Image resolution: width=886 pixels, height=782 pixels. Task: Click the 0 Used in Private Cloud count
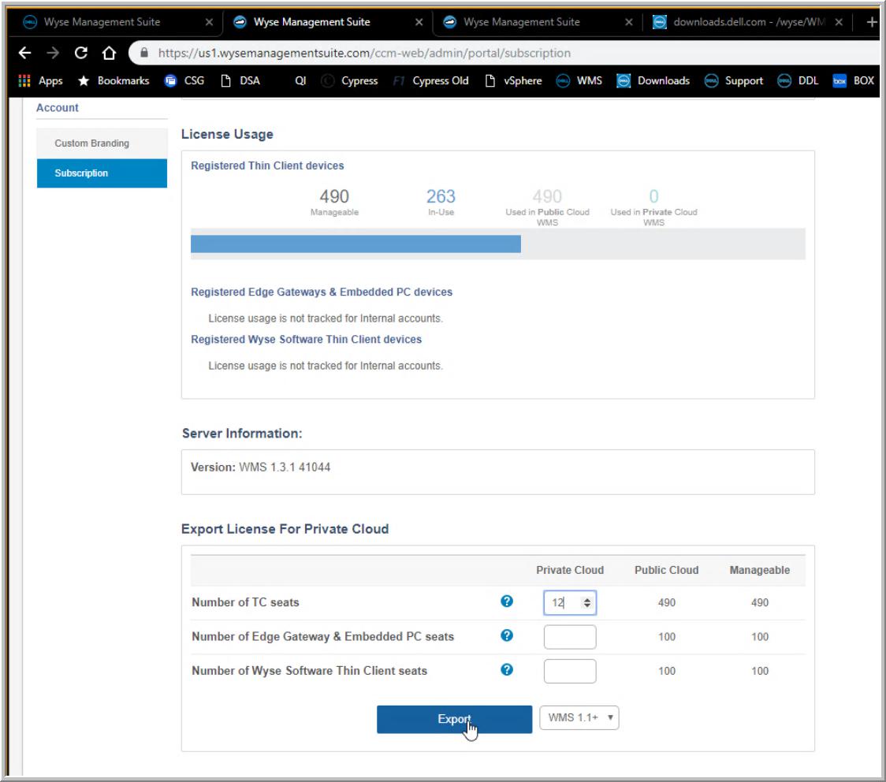[653, 196]
